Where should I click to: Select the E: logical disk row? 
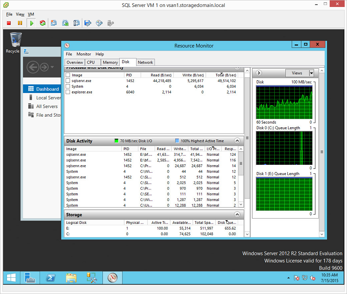coord(151,228)
